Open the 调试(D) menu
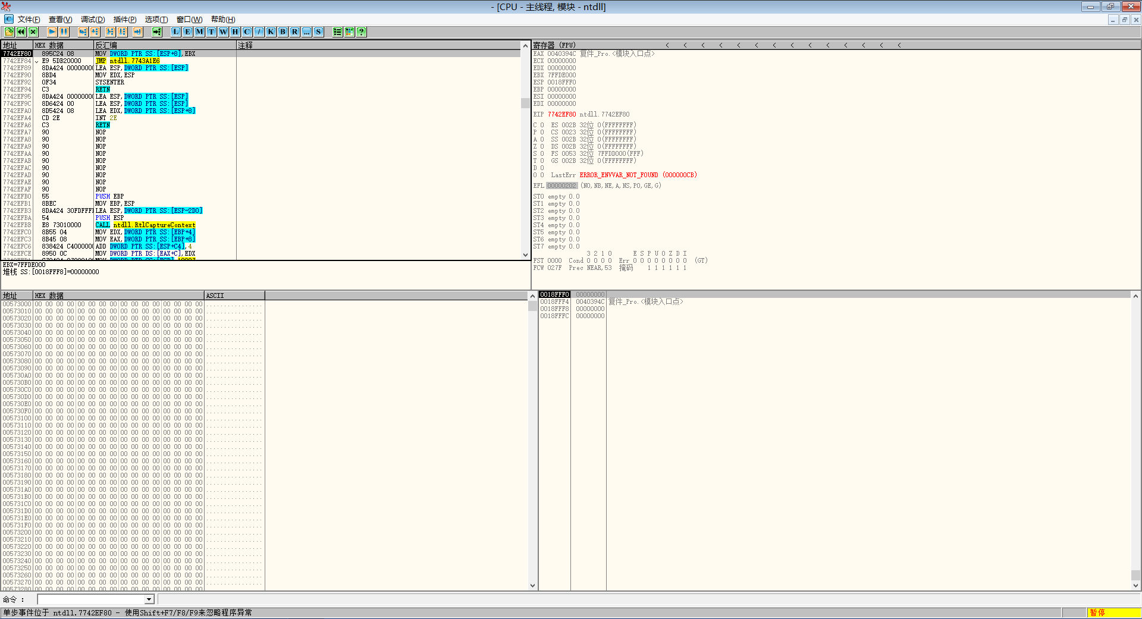Image resolution: width=1142 pixels, height=619 pixels. tap(93, 20)
